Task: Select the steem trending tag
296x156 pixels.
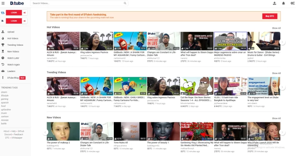Action: click(x=4, y=92)
